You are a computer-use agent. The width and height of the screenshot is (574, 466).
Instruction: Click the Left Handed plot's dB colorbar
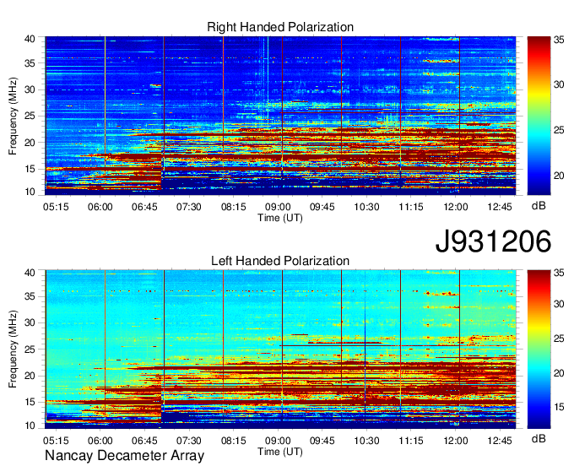539,349
